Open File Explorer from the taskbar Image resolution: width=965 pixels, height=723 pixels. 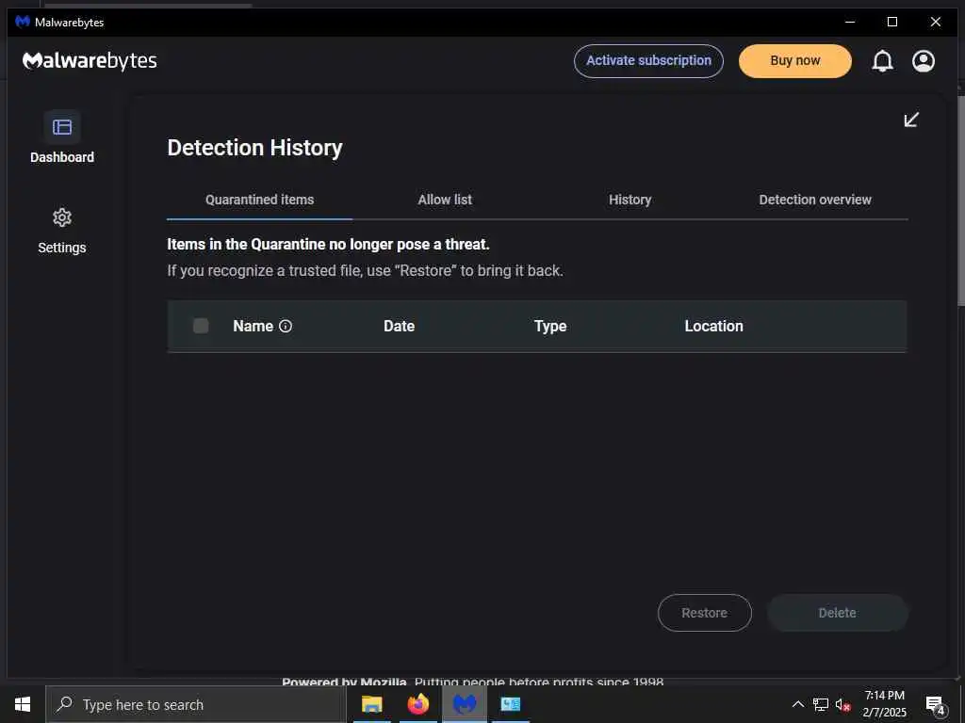[x=371, y=704]
